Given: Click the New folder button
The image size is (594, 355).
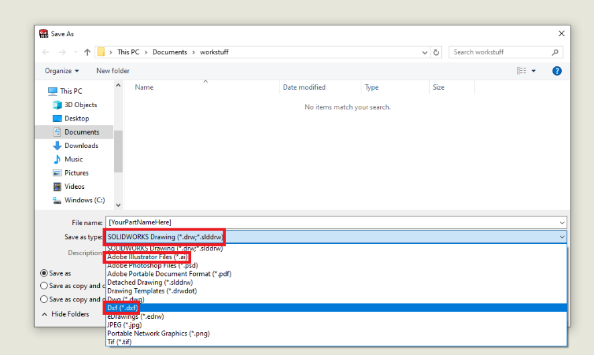Looking at the screenshot, I should point(113,71).
